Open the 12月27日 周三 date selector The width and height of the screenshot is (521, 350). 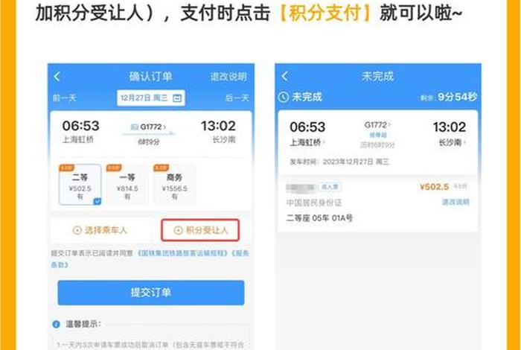(151, 98)
